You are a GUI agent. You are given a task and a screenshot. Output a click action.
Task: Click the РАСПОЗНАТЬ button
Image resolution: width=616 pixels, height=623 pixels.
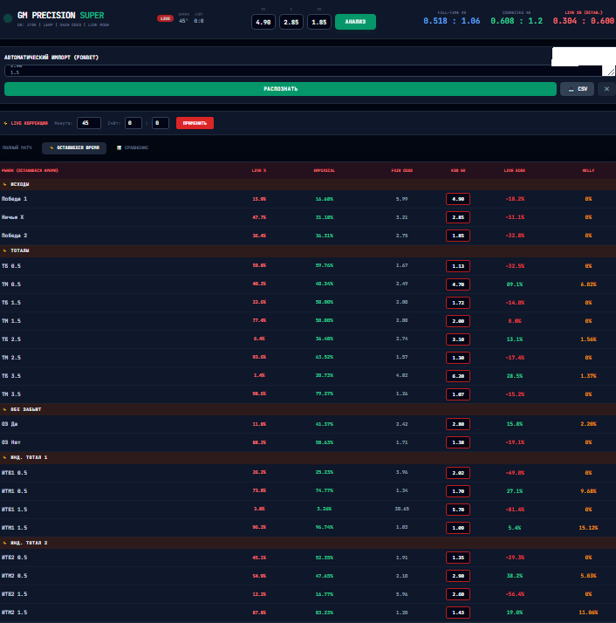click(280, 89)
